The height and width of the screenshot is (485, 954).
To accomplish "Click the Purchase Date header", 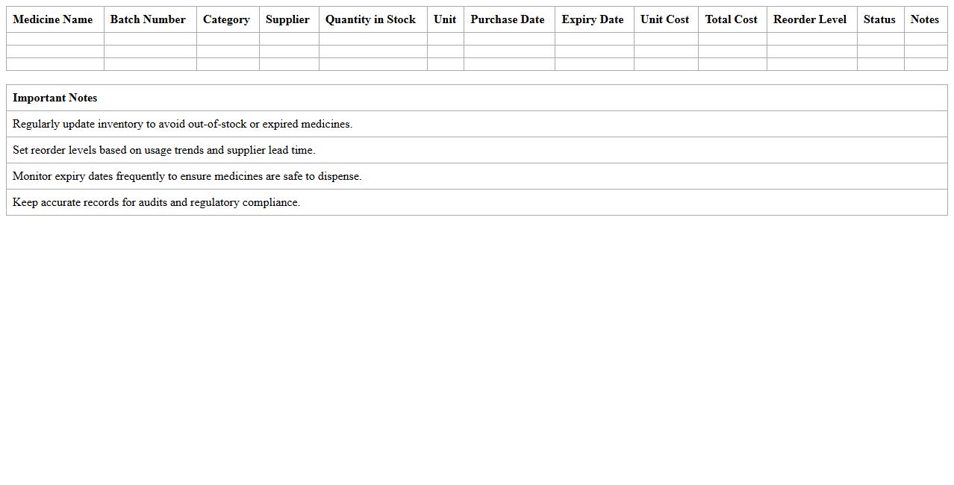I will [x=508, y=19].
